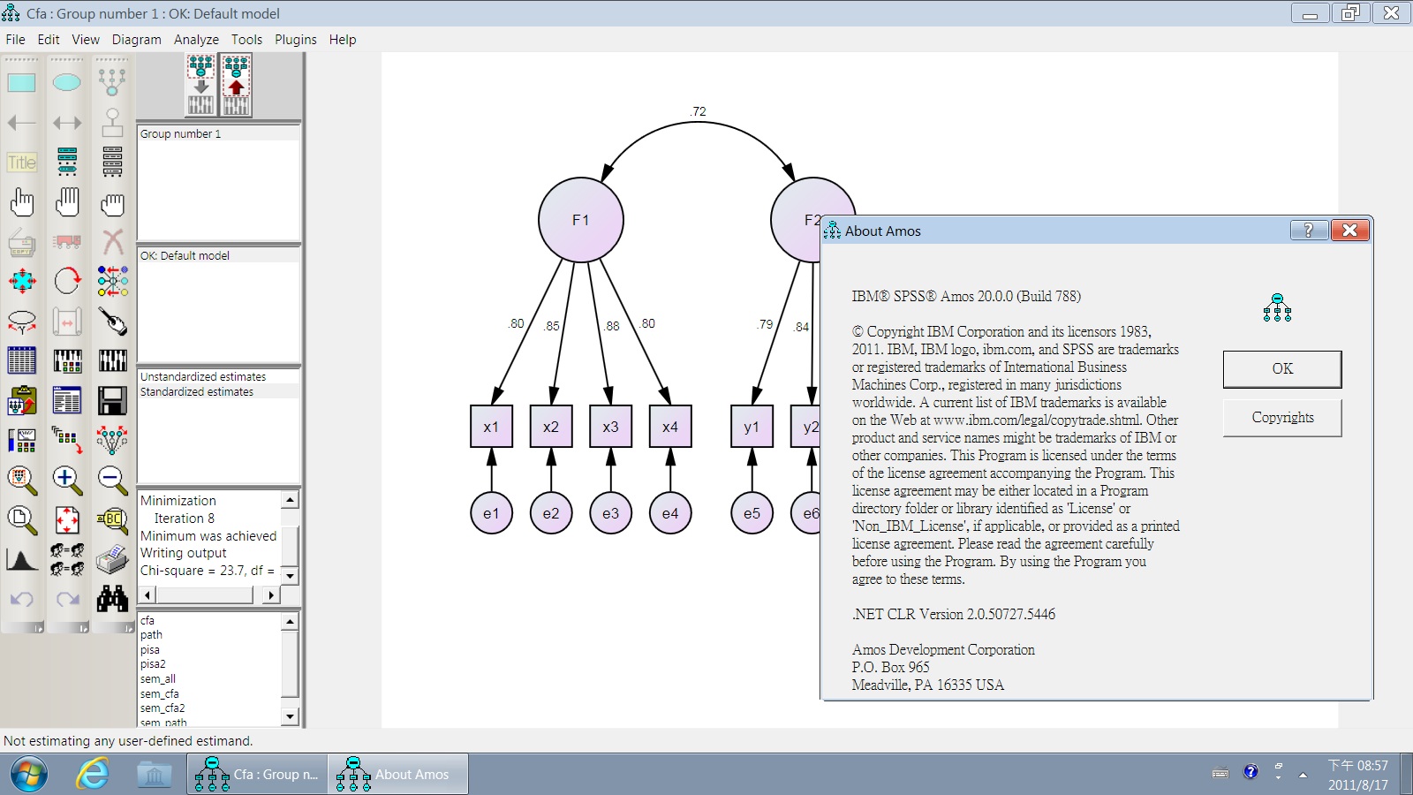This screenshot has height=795, width=1413.
Task: Click the Copyrights button in About Amos
Action: pos(1282,418)
